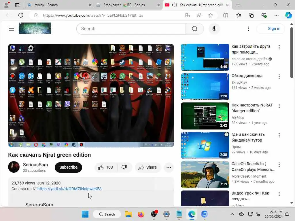Open options menu for CaseOh Reacts video
The width and height of the screenshot is (295, 221).
pos(279,164)
